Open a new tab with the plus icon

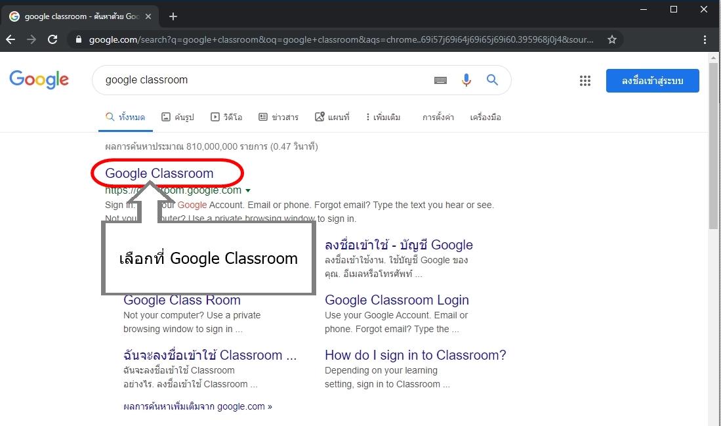pos(173,16)
